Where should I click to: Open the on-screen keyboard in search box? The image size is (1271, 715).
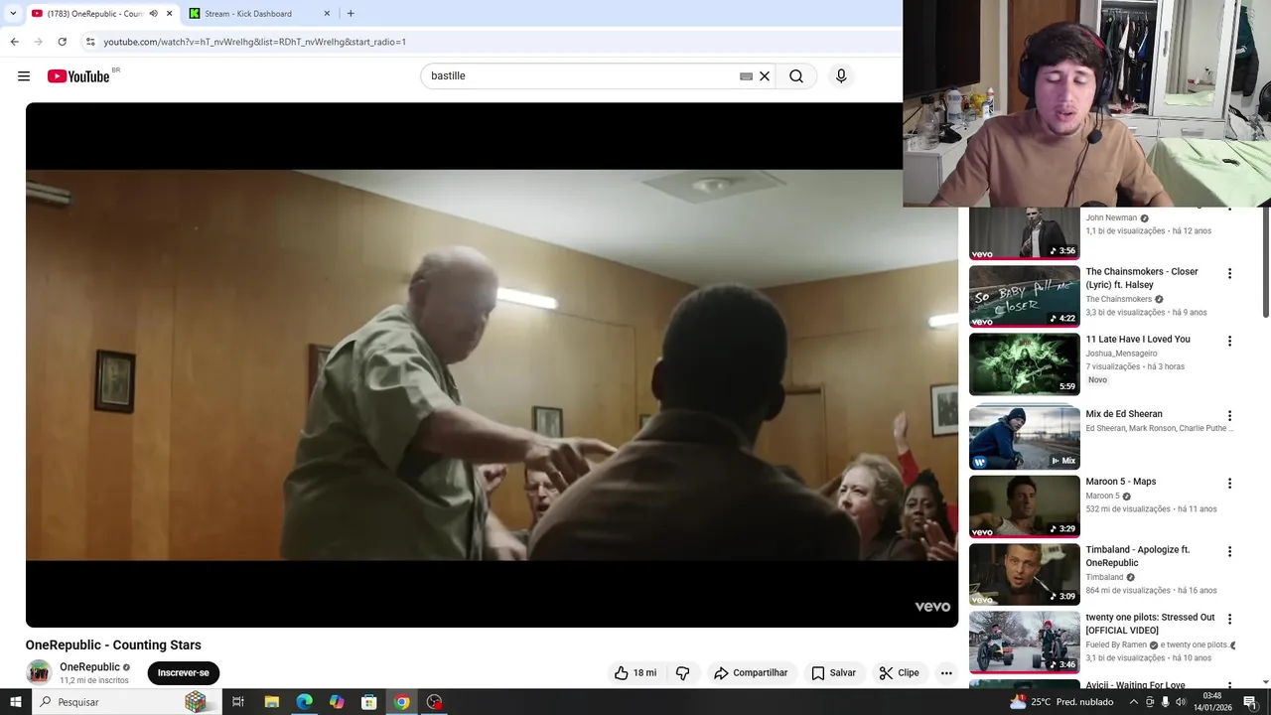pyautogui.click(x=746, y=76)
